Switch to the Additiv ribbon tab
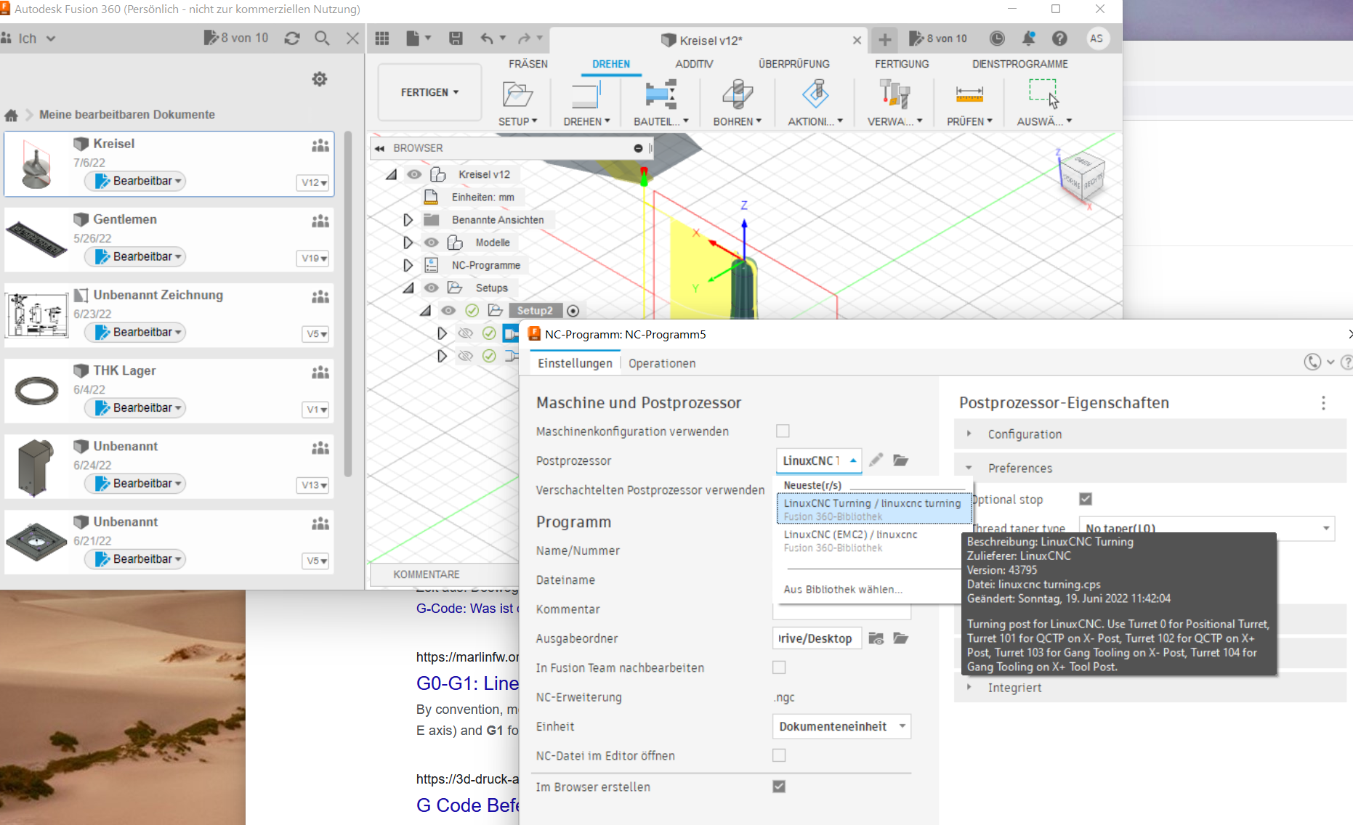The height and width of the screenshot is (825, 1353). click(694, 64)
